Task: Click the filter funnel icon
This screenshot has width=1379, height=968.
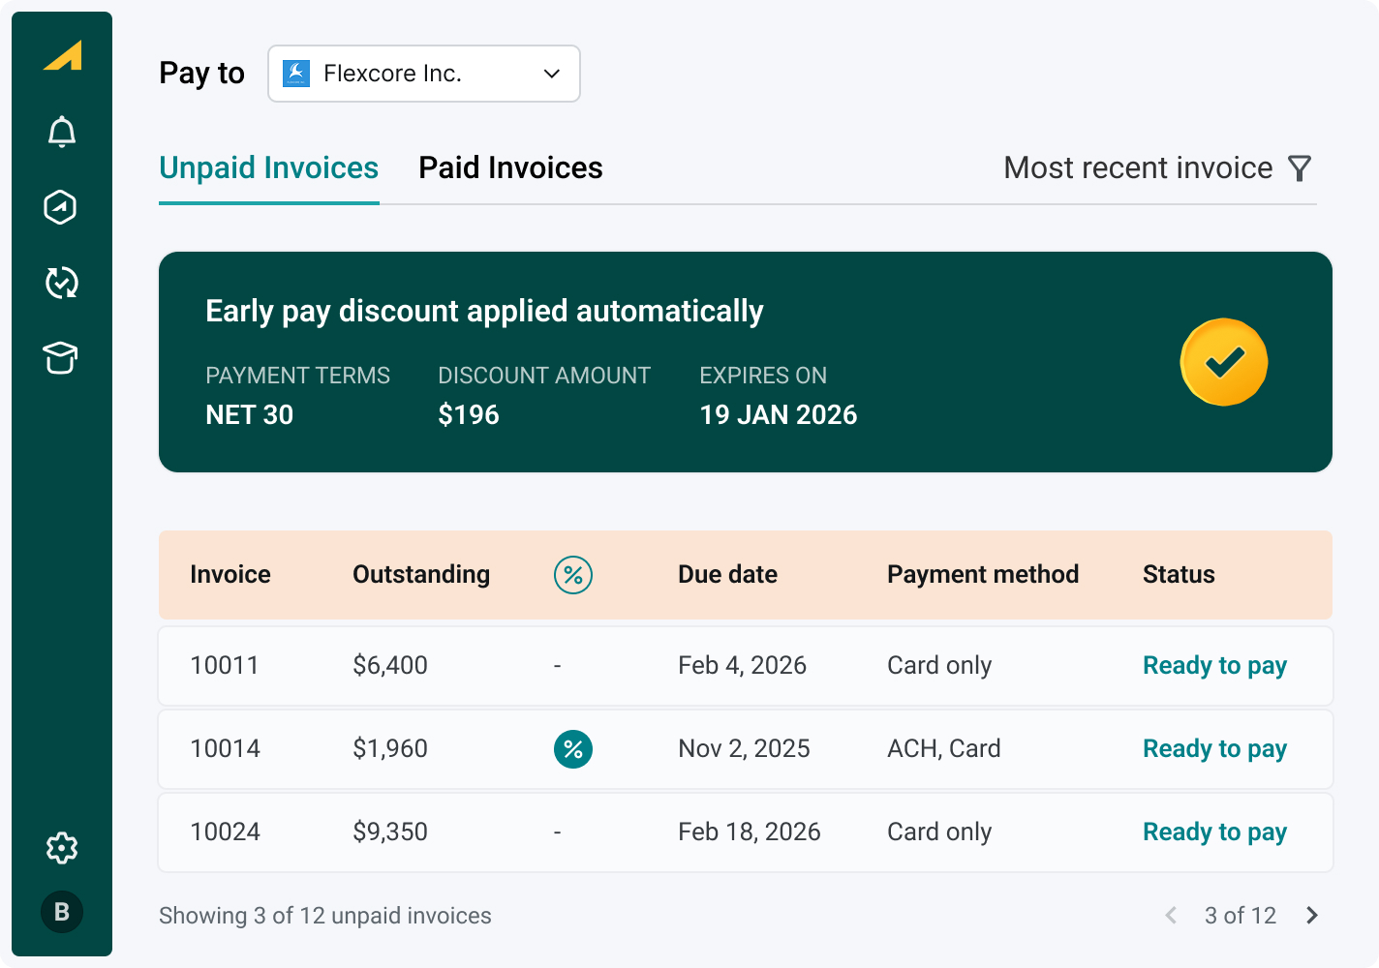Action: coord(1300,168)
